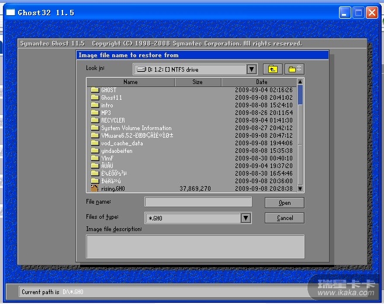Sort file list by Name column header

click(x=130, y=82)
